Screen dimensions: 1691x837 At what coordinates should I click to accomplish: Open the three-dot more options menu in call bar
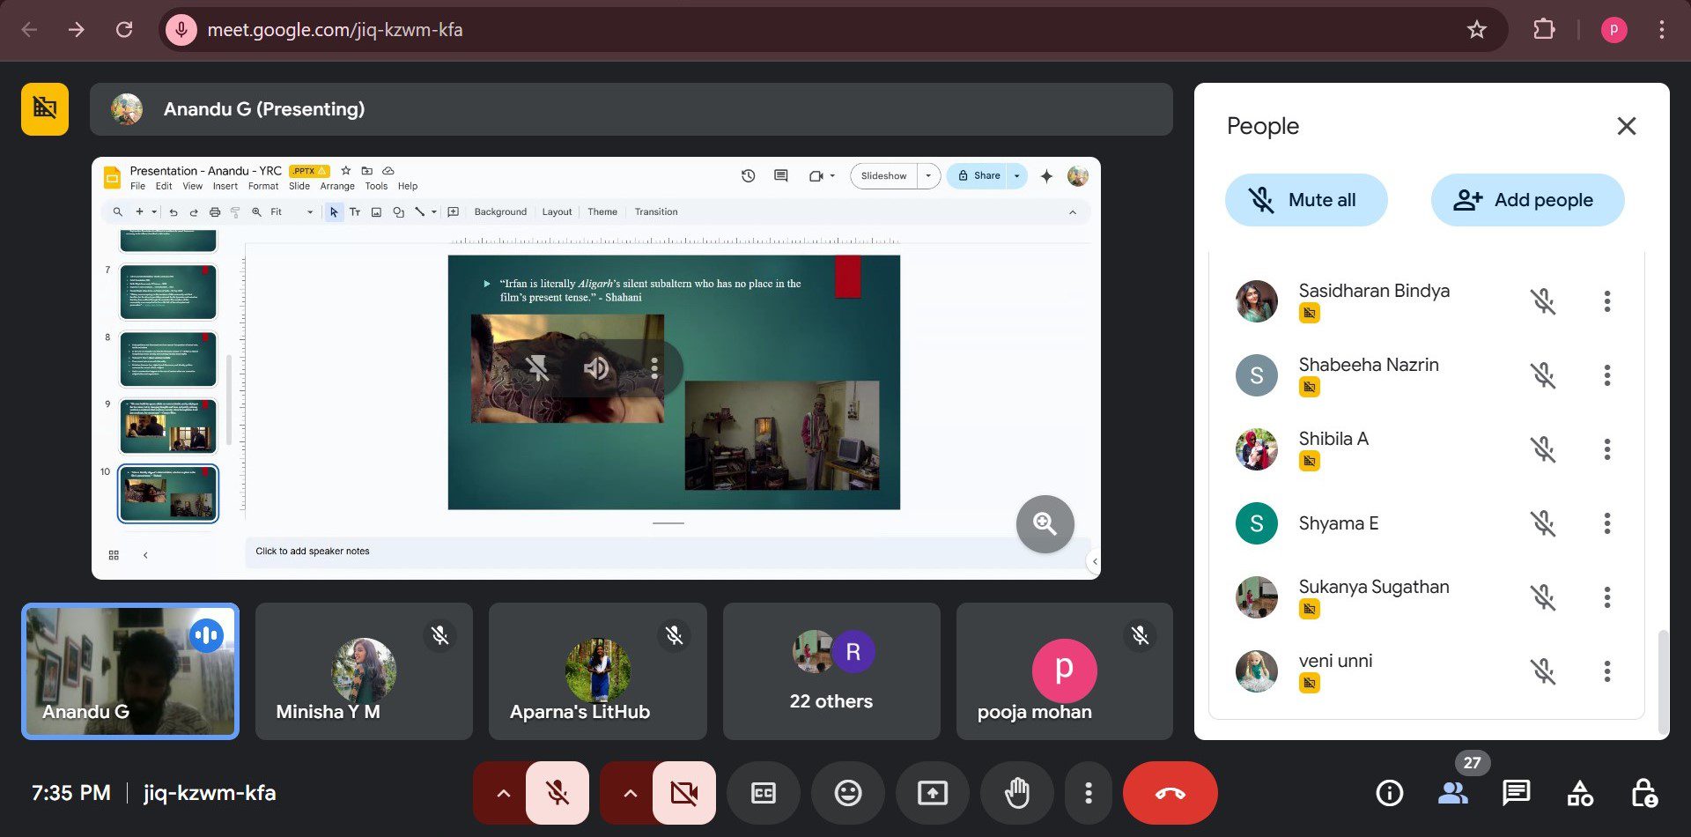1089,793
